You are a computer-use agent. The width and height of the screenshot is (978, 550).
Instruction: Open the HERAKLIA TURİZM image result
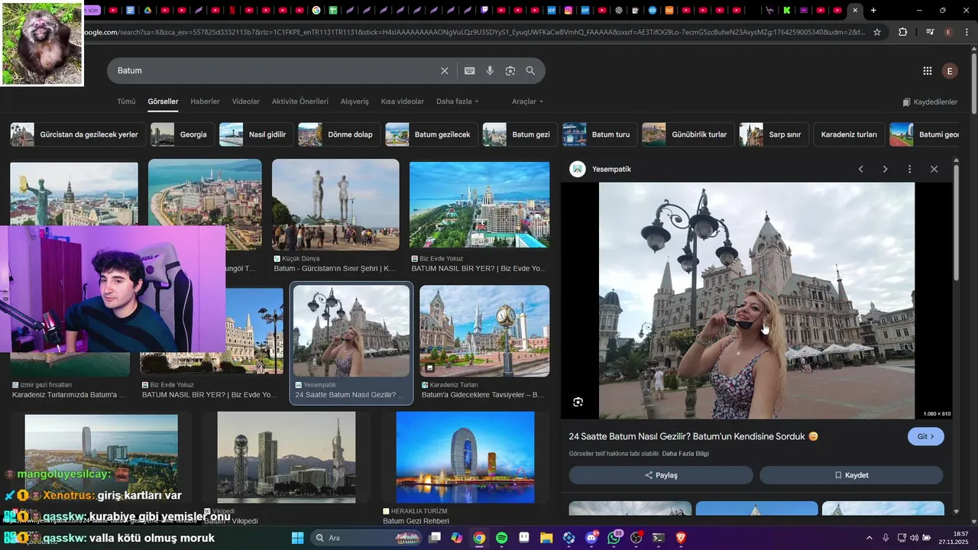coord(465,458)
